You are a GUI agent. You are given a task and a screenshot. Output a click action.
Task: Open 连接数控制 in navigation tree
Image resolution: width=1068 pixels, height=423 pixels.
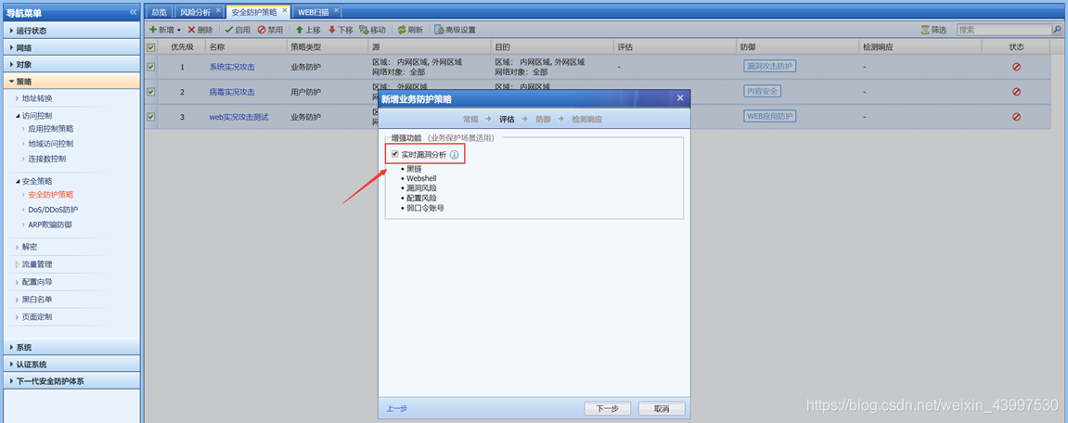[x=47, y=159]
